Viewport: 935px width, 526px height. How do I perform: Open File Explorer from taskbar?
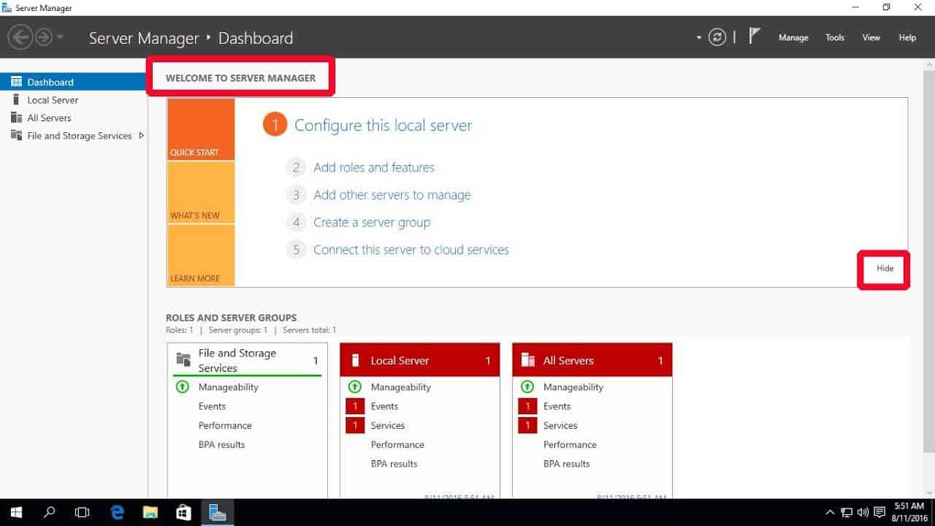(x=150, y=512)
